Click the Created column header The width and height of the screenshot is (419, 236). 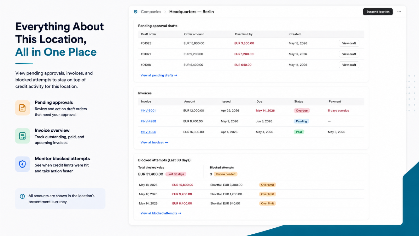coord(295,34)
